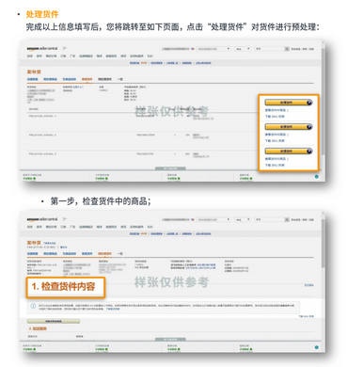
Task: Select 设置数量 tab in lower screenshot
Action: pos(33,253)
